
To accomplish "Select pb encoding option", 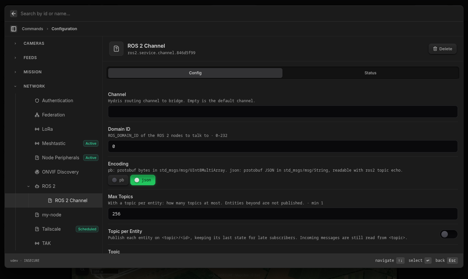I will click(x=118, y=180).
